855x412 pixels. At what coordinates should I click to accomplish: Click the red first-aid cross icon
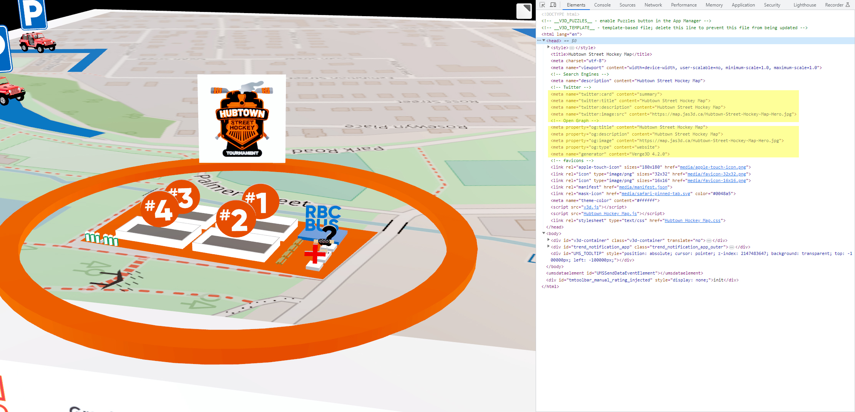(x=315, y=253)
